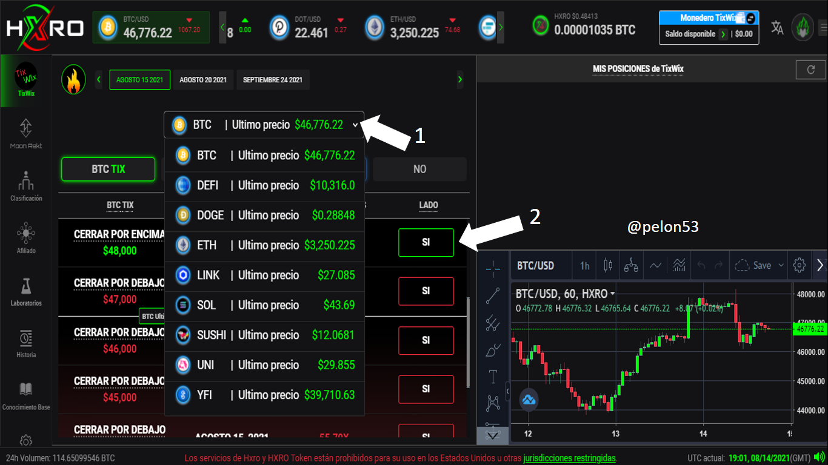Open the compare symbols tool
828x465 pixels.
point(631,265)
